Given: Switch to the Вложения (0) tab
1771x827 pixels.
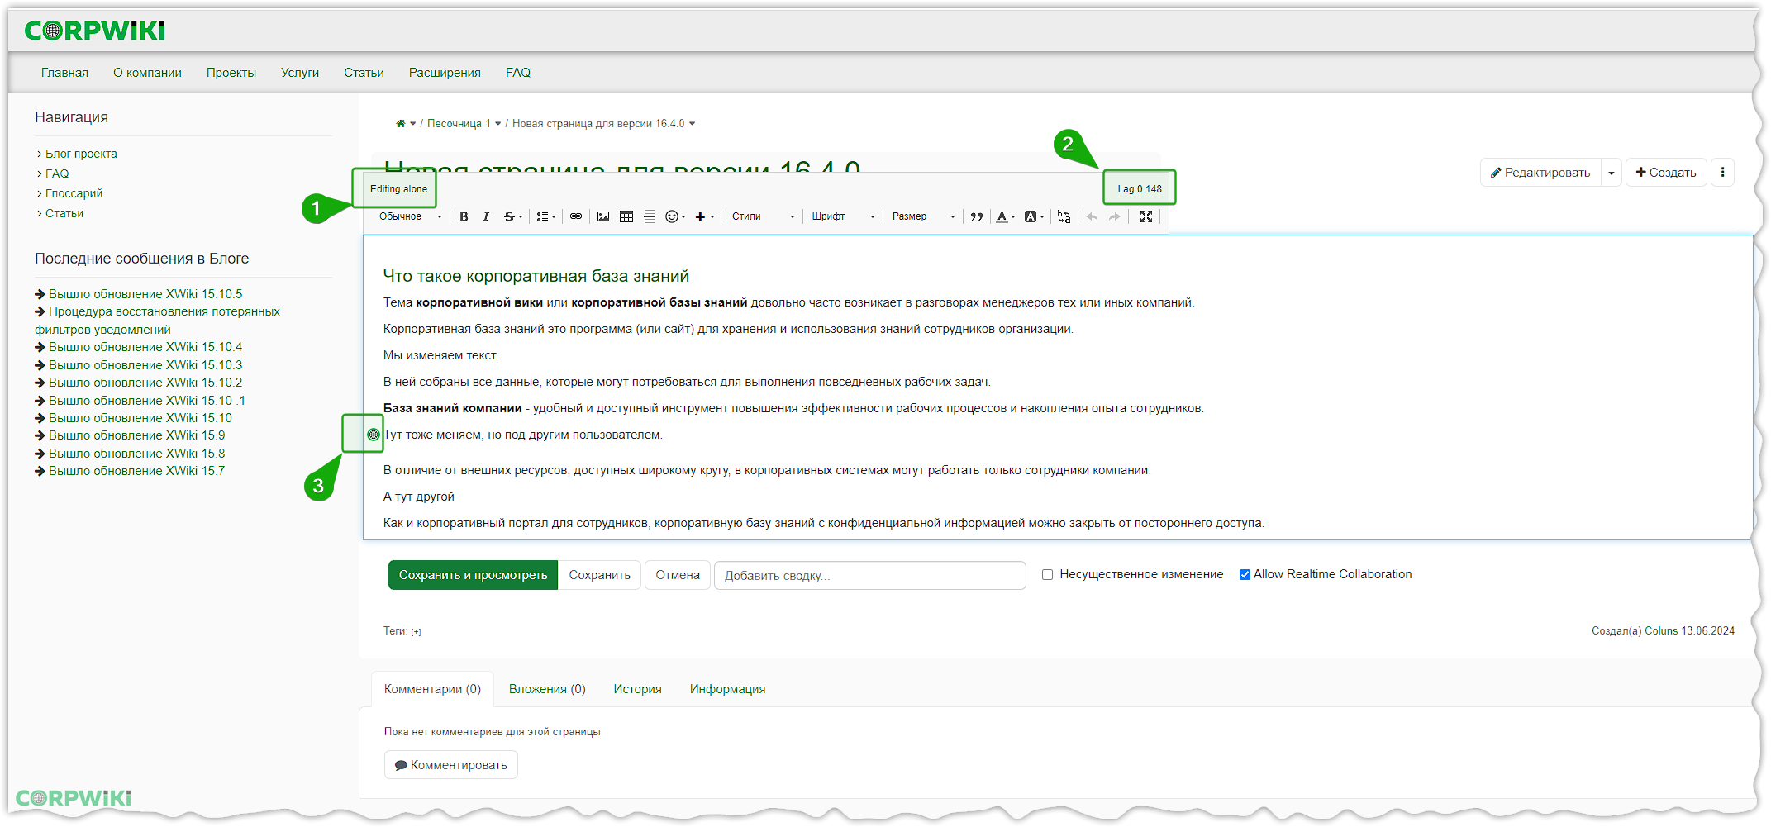Looking at the screenshot, I should point(547,689).
